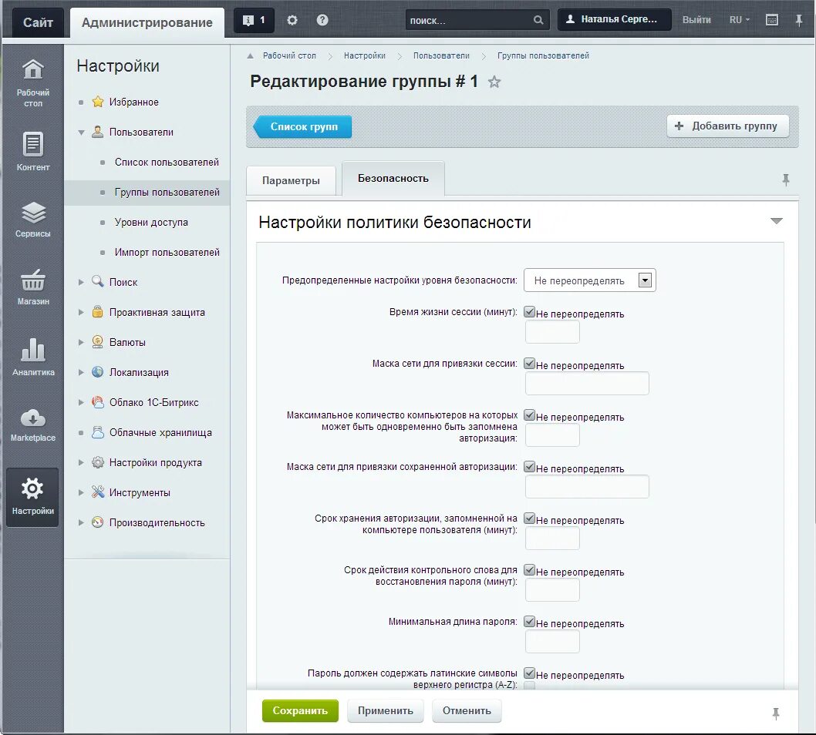Switch to the Сайт top tab

pos(38,22)
